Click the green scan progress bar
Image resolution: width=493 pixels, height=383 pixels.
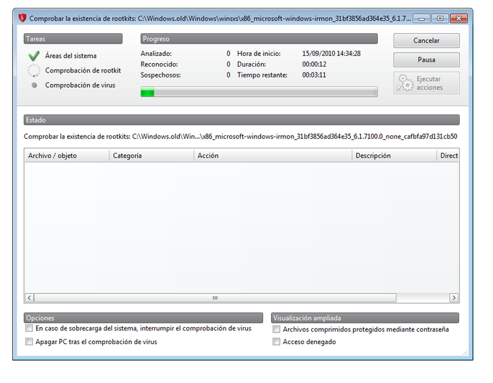[259, 92]
